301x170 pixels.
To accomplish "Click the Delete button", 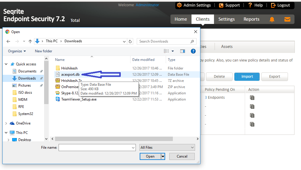I will (219, 77).
